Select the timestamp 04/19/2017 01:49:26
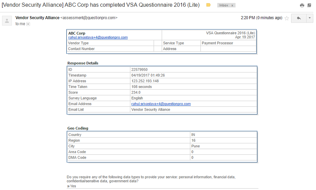 point(148,75)
